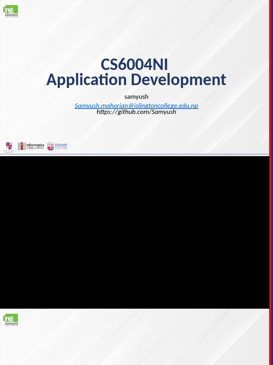273x365 pixels.
Task: Click the Informatics College Pokhara logo
Action: pyautogui.click(x=31, y=146)
